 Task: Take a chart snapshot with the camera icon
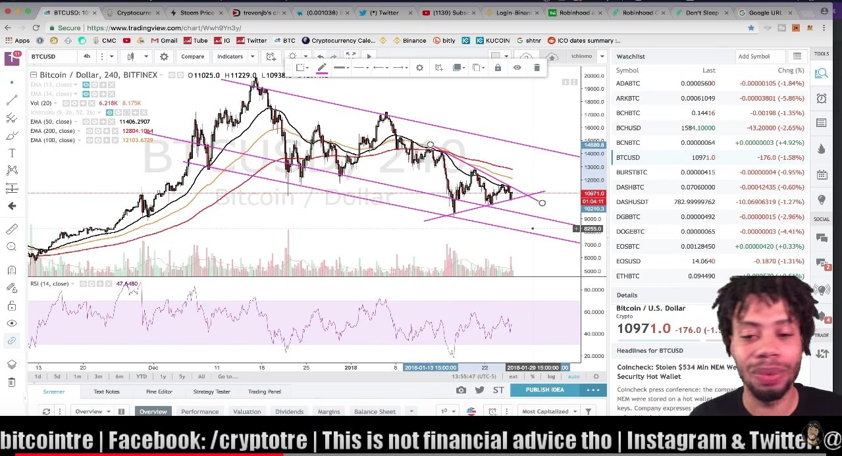click(461, 390)
